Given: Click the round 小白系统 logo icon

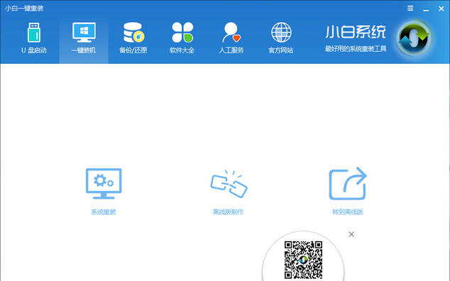Looking at the screenshot, I should (x=414, y=38).
